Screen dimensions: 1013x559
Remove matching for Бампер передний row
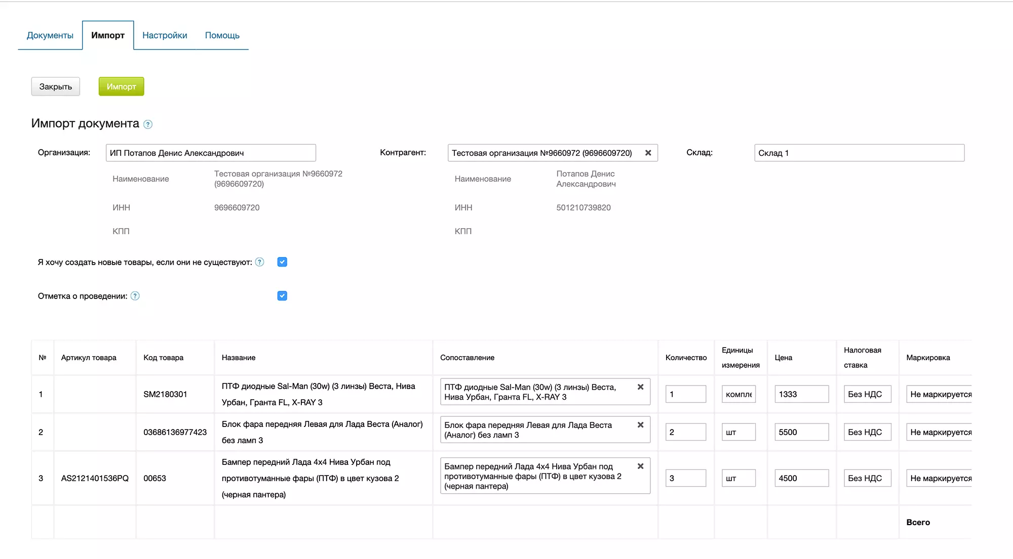coord(640,466)
